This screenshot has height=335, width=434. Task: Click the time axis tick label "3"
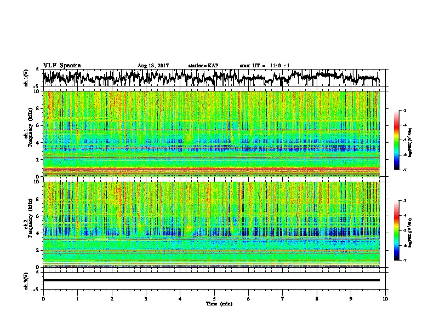[x=146, y=299]
